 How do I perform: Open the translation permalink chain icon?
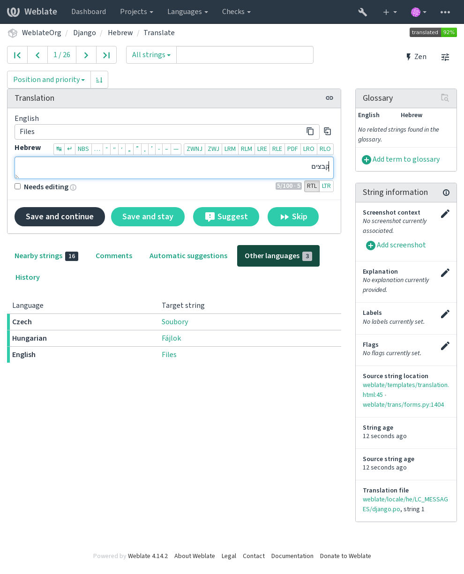click(x=329, y=98)
